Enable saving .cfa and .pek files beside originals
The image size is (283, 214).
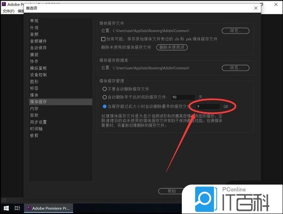[x=103, y=39]
